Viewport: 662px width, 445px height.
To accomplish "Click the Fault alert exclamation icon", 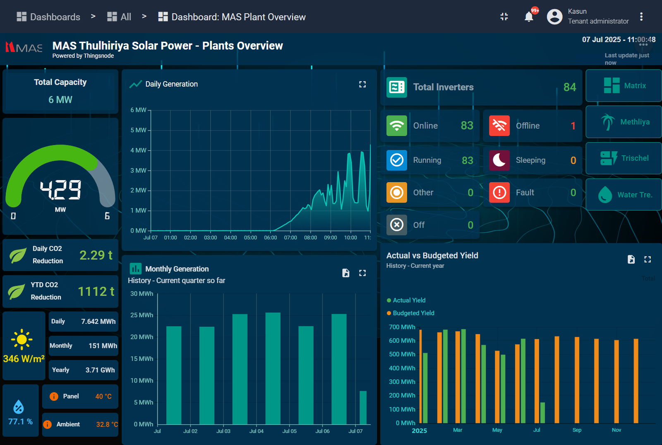I will (499, 192).
